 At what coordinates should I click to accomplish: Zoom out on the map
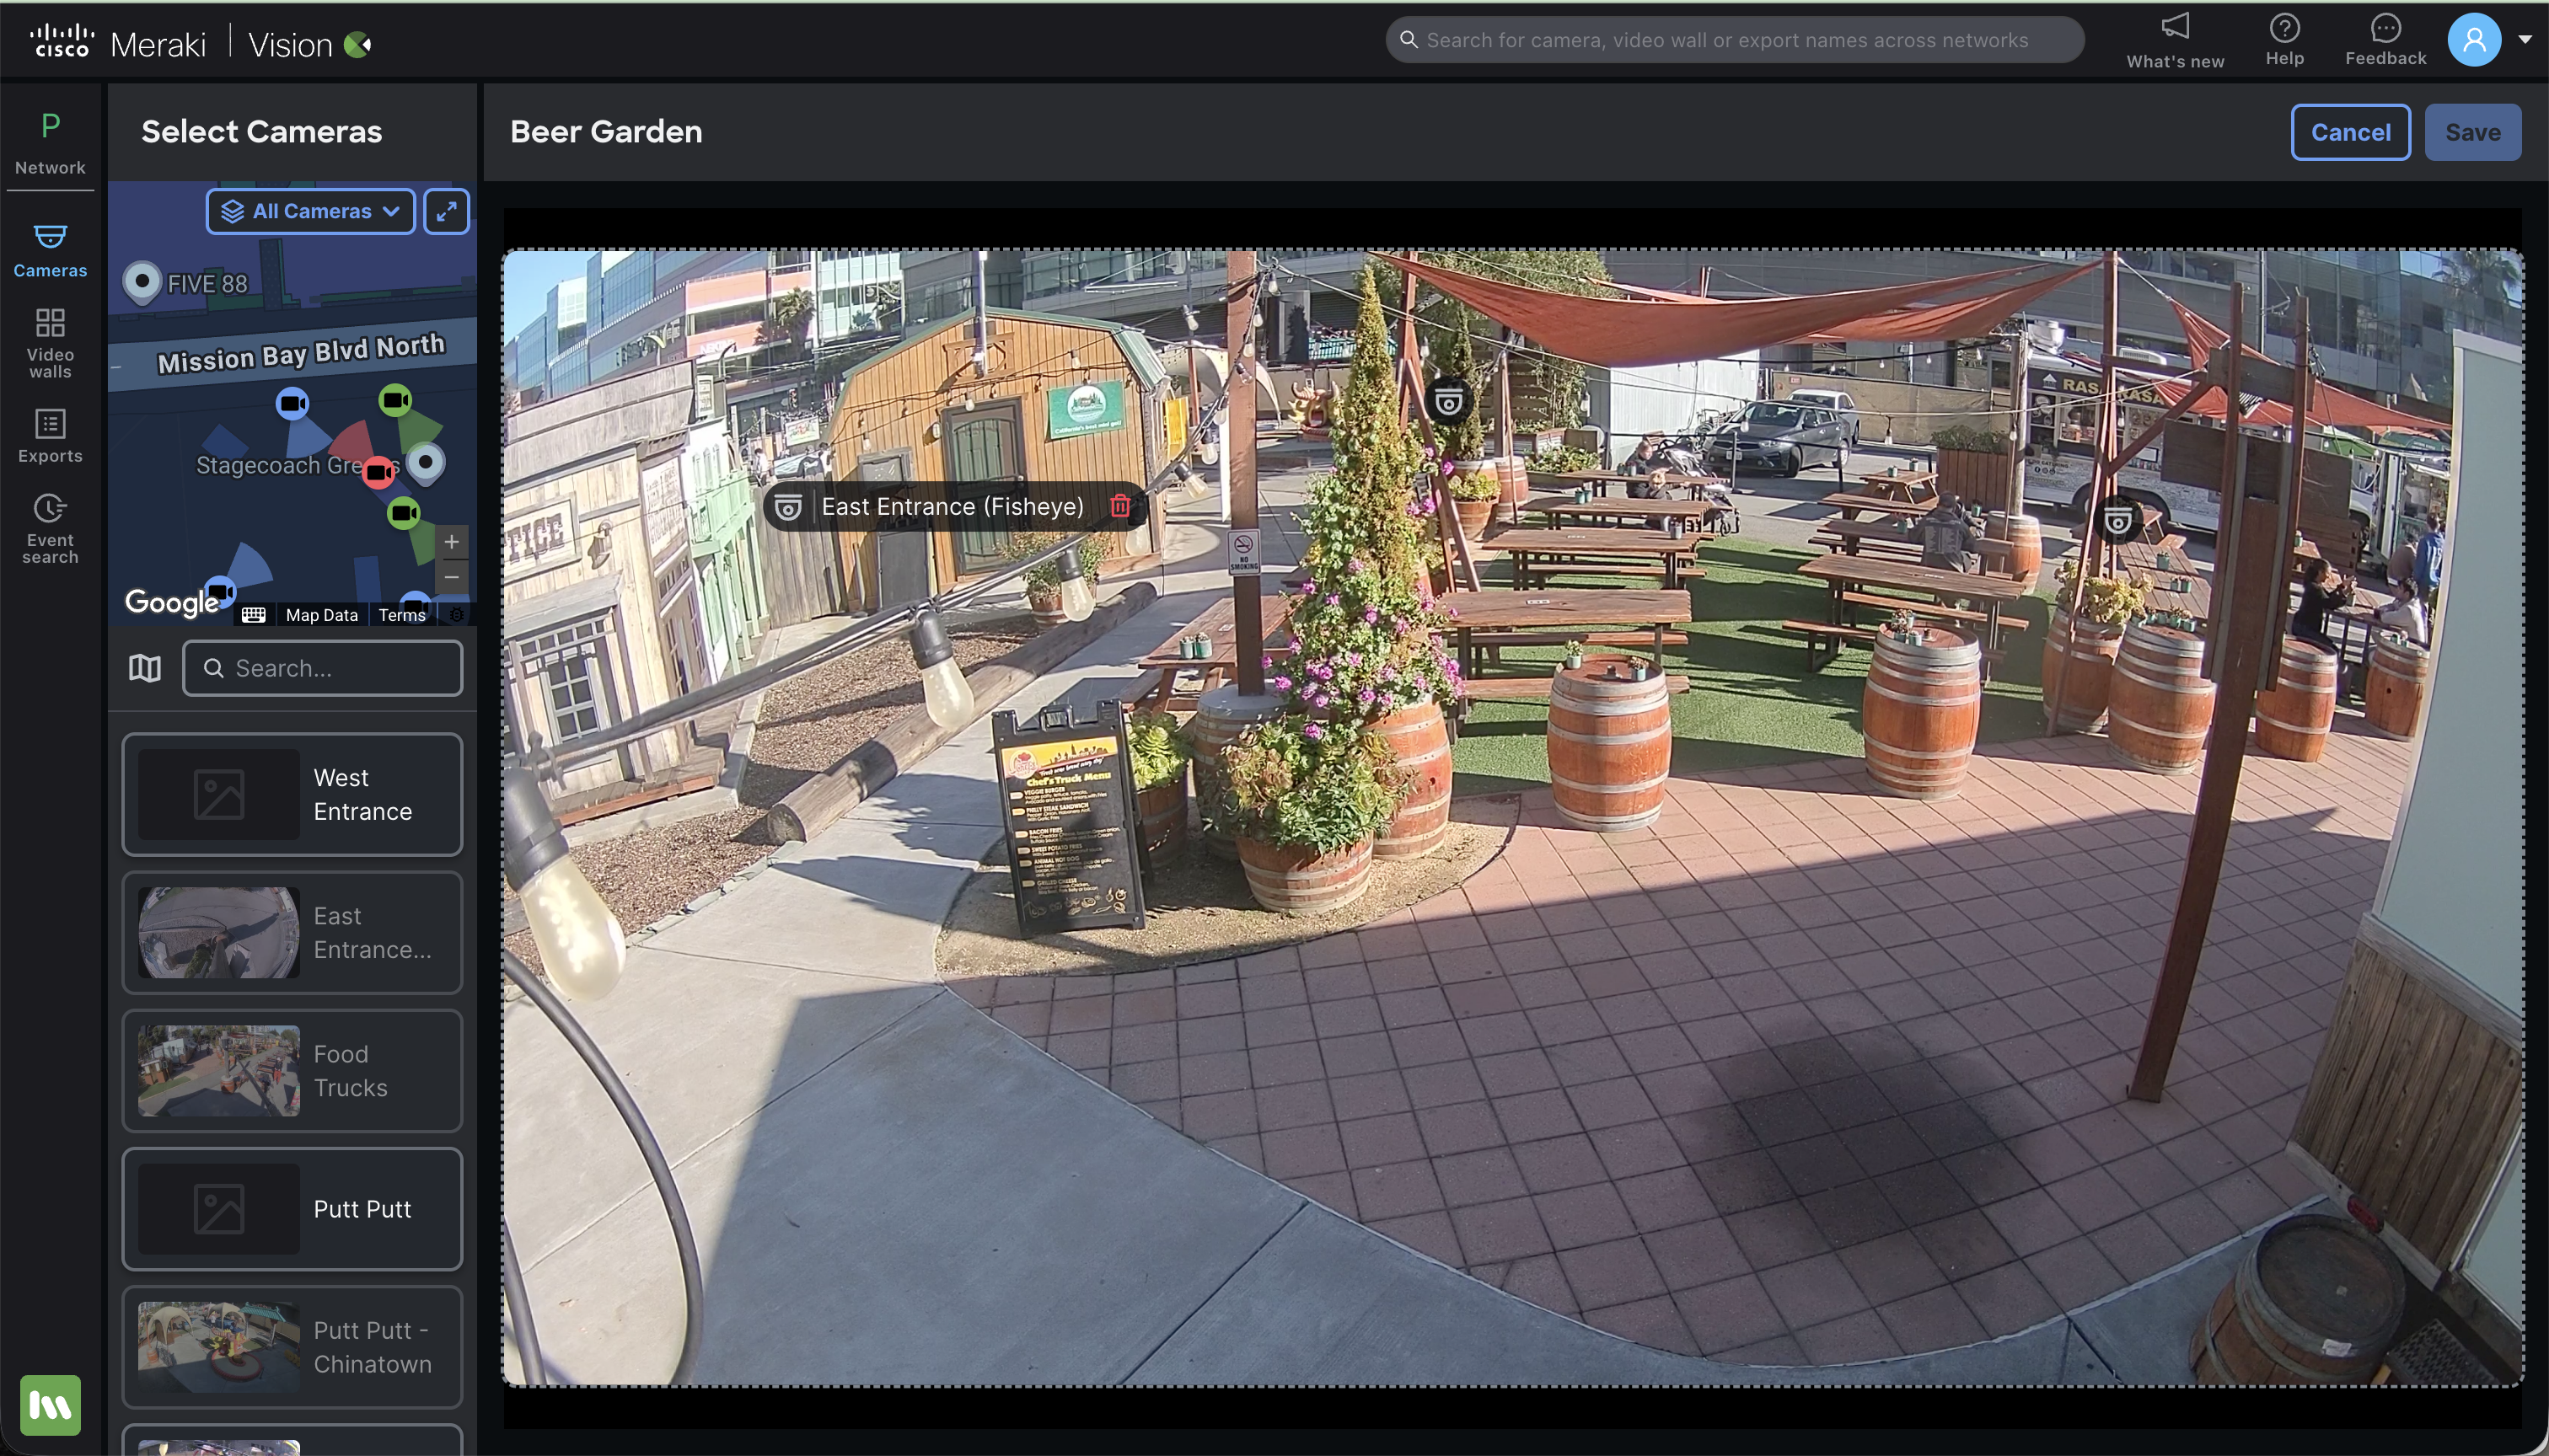[452, 577]
